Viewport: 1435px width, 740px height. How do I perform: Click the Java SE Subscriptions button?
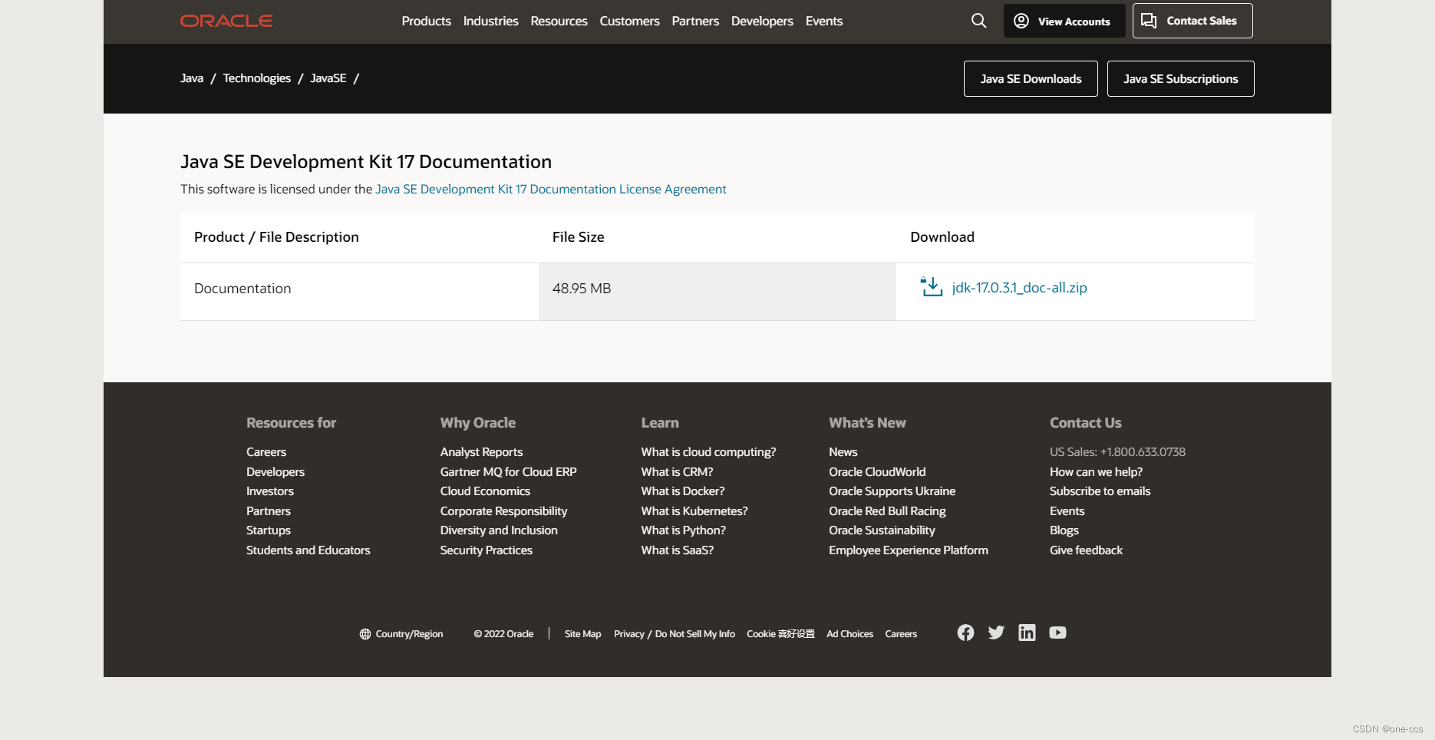(1180, 78)
